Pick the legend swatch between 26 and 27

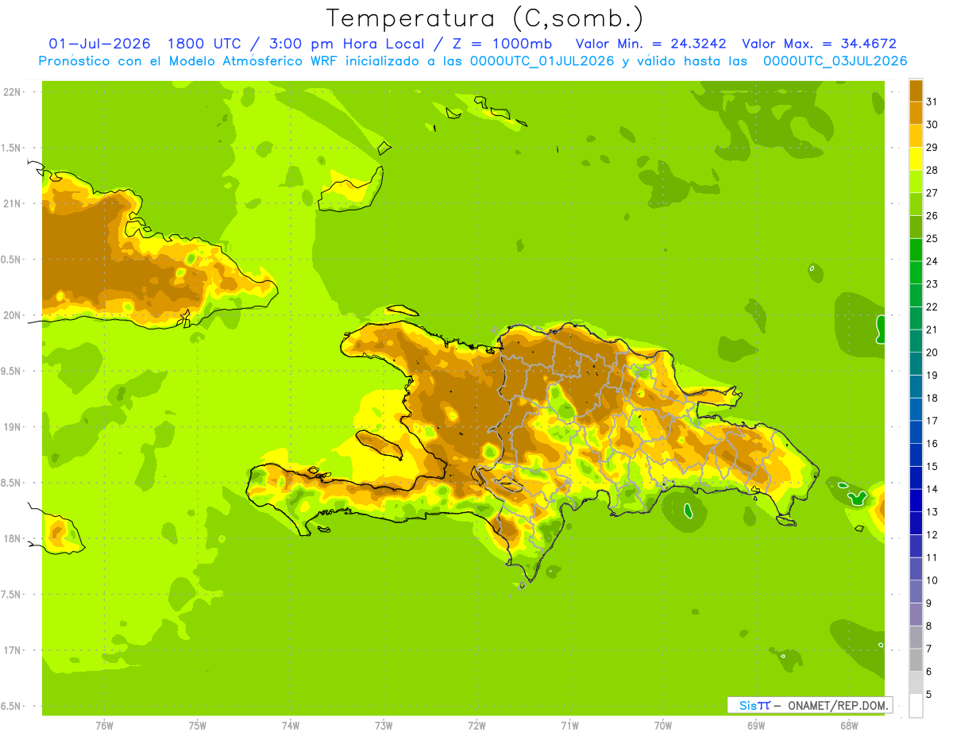(916, 205)
